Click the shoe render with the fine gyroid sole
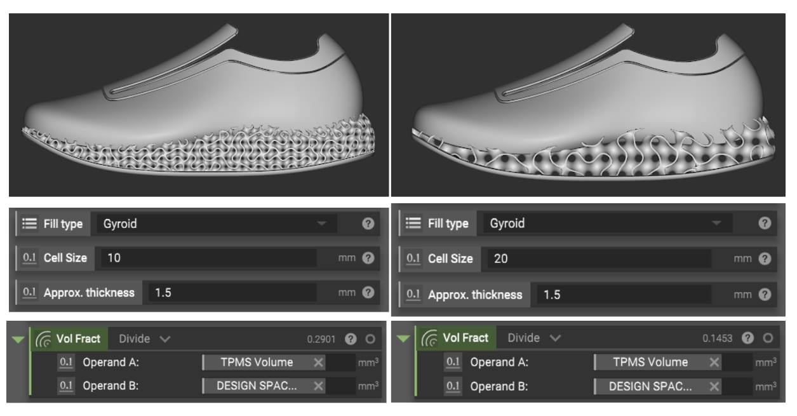The height and width of the screenshot is (416, 797). pyautogui.click(x=198, y=105)
